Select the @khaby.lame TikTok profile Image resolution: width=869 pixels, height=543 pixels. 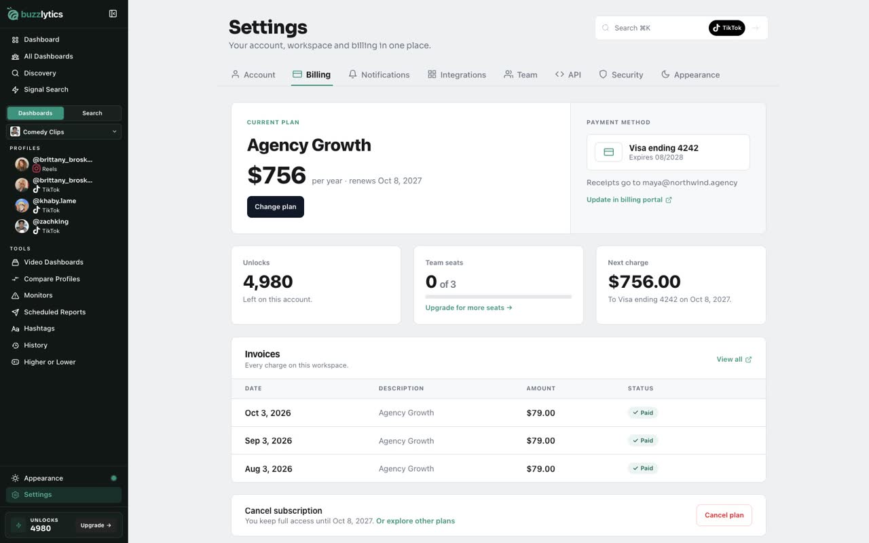64,205
